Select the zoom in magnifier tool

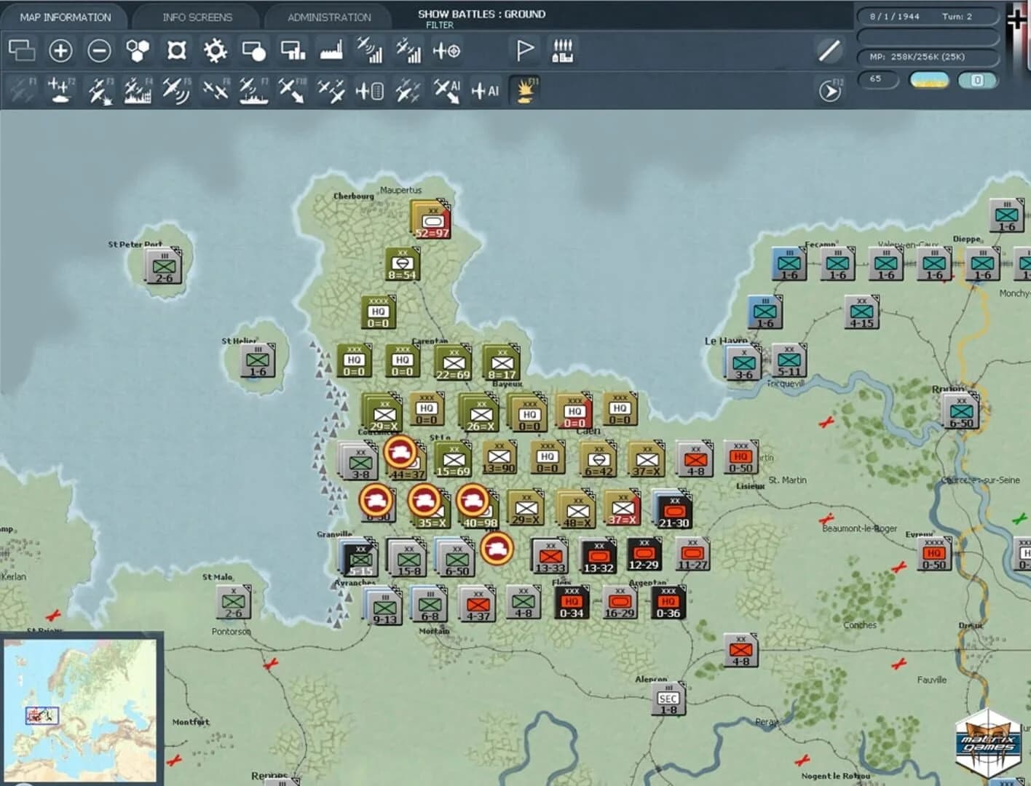tap(60, 51)
